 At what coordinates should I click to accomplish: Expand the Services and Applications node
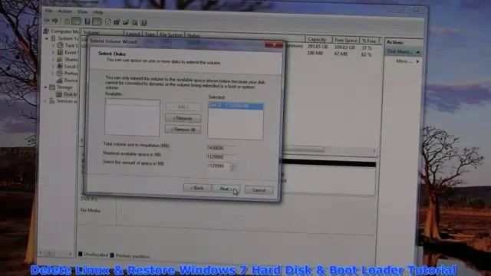(46, 101)
